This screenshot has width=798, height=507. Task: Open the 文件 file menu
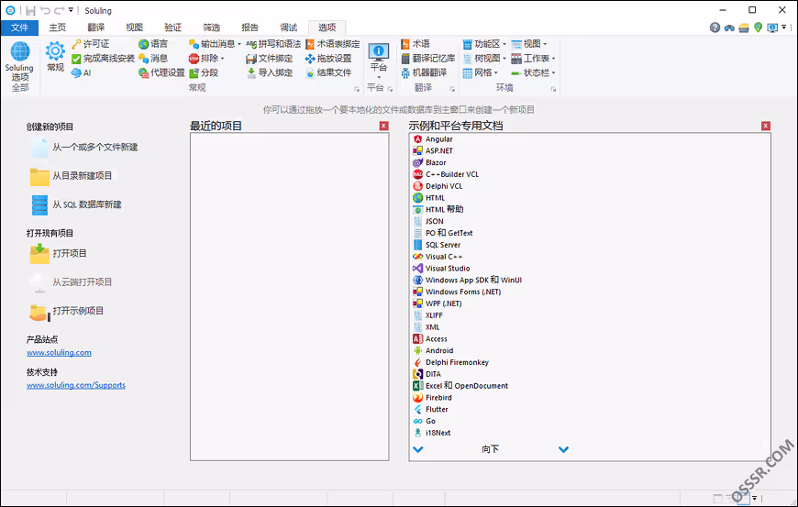[x=19, y=28]
